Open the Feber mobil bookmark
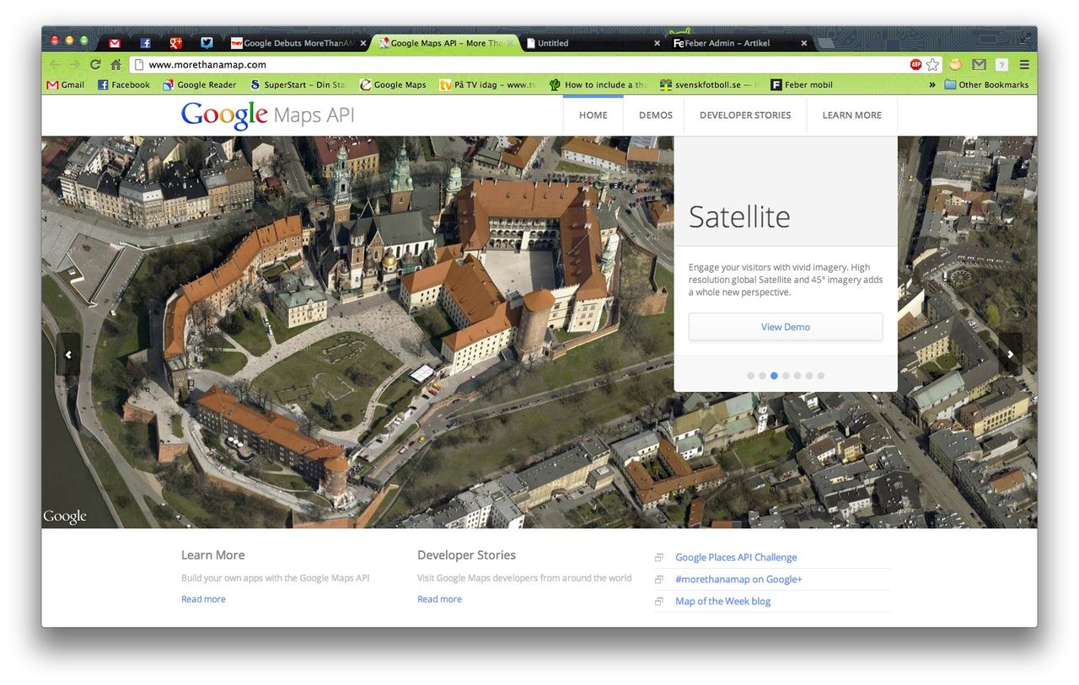Screen dimensions: 1079x685 (802, 84)
